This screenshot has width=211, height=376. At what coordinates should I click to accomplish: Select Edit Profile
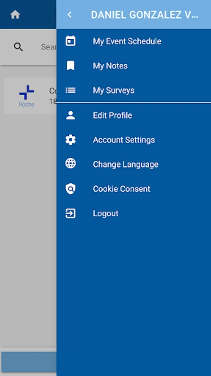tap(134, 115)
